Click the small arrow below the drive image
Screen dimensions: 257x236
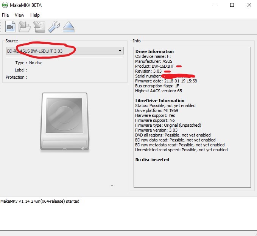click(x=112, y=186)
